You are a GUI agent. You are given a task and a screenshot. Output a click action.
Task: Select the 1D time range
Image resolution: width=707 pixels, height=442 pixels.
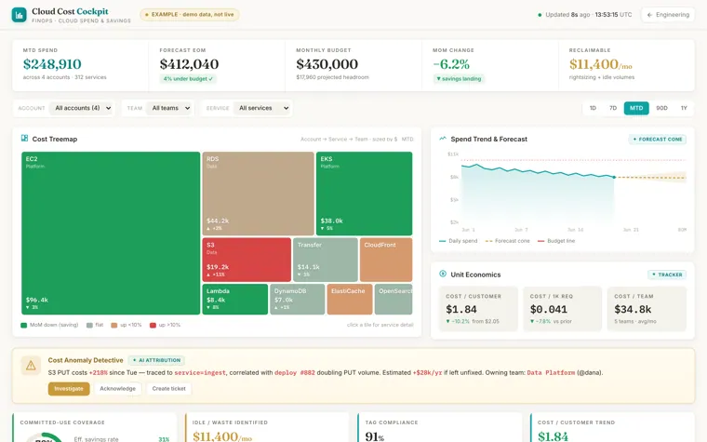click(x=593, y=108)
